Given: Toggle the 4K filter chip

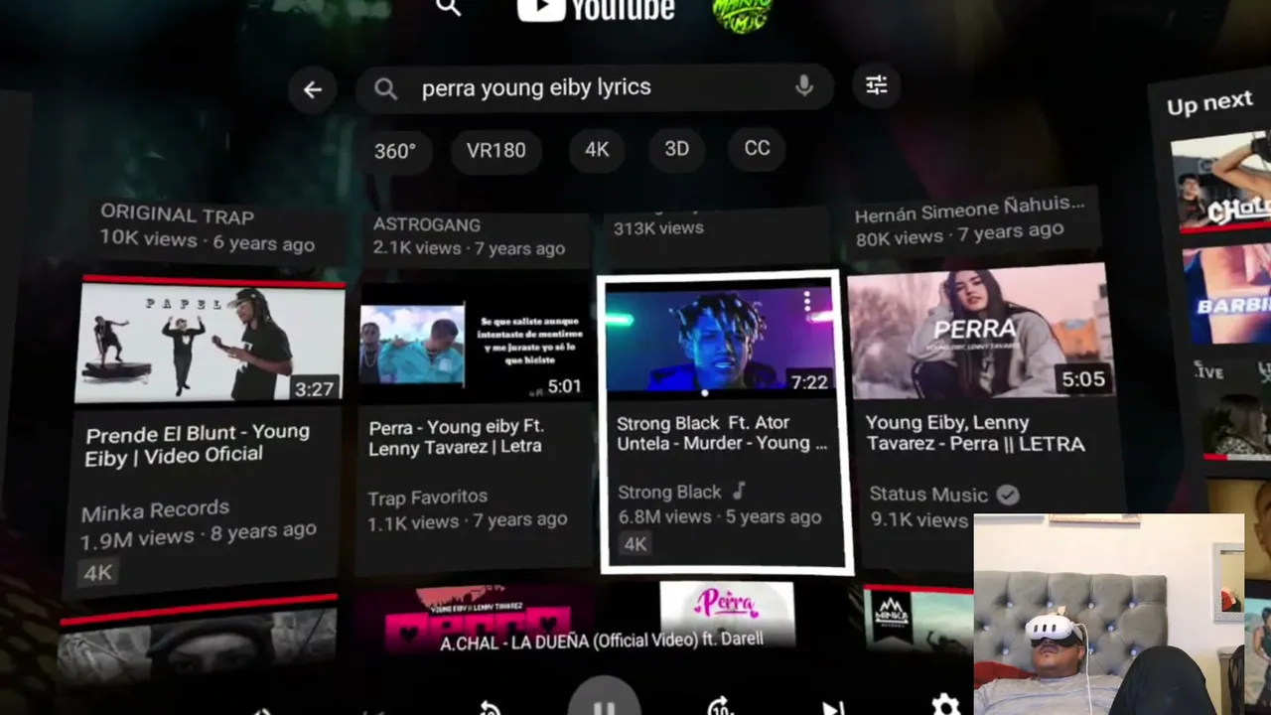Looking at the screenshot, I should [597, 149].
